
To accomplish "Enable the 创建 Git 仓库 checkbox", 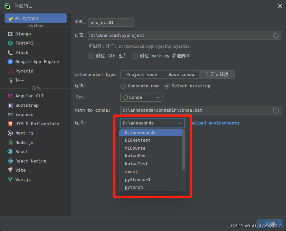I will pos(91,56).
